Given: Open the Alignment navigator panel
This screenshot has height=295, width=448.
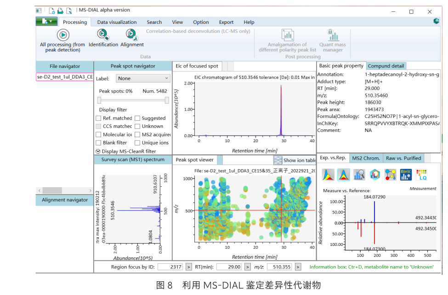Looking at the screenshot, I should coord(65,200).
